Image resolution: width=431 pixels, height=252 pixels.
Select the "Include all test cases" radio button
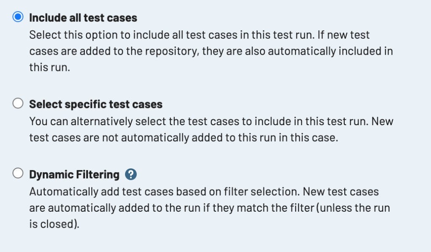(18, 18)
